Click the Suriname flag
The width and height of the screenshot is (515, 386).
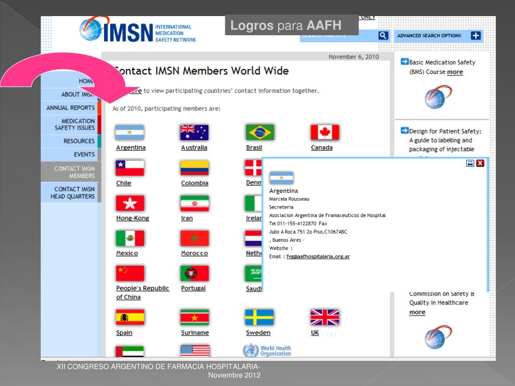coord(195,317)
